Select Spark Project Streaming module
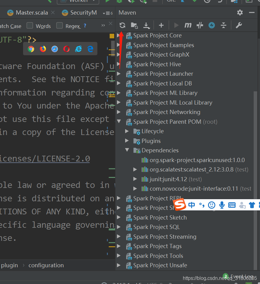260x284 pixels. point(165,237)
